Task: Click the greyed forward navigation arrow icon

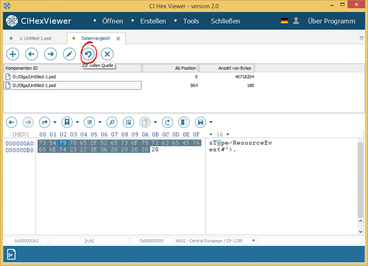Action: pos(28,122)
